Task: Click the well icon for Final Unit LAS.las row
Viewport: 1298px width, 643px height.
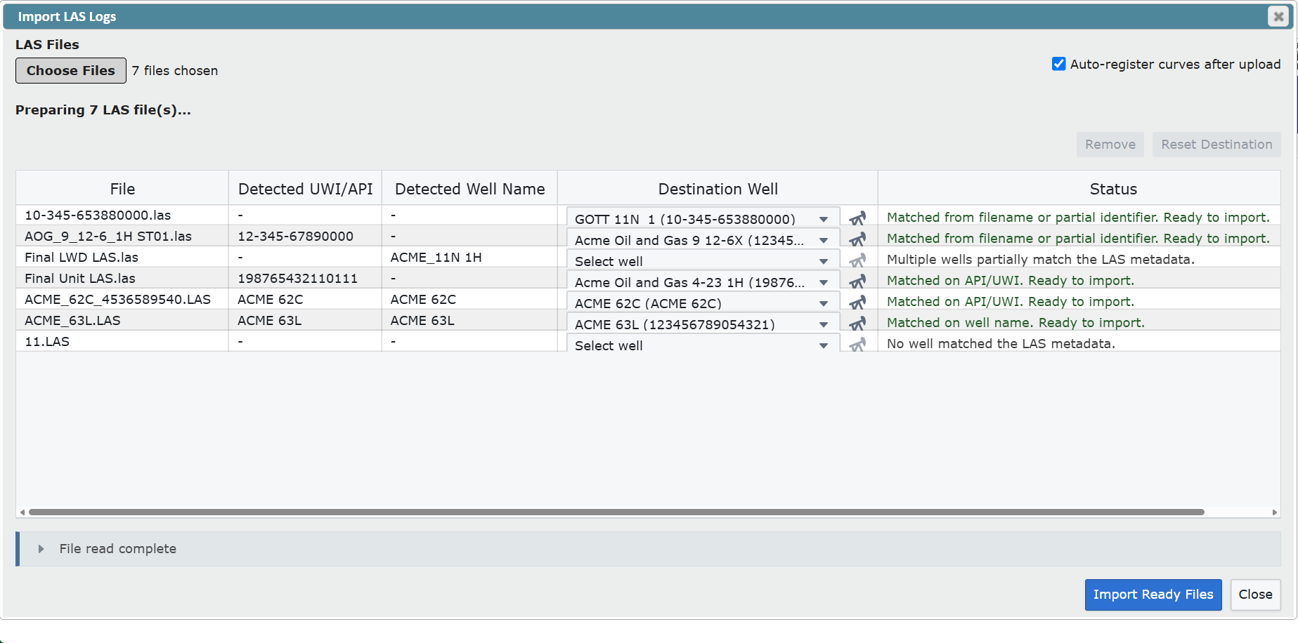Action: coord(857,281)
